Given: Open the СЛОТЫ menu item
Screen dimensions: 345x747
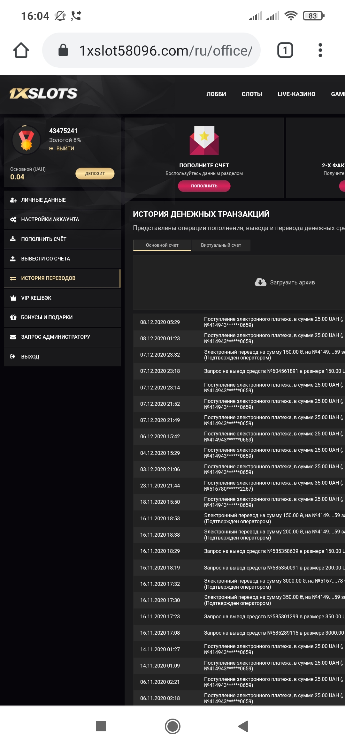Looking at the screenshot, I should 252,94.
